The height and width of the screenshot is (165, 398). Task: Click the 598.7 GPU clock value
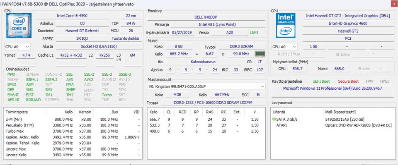tap(297, 69)
